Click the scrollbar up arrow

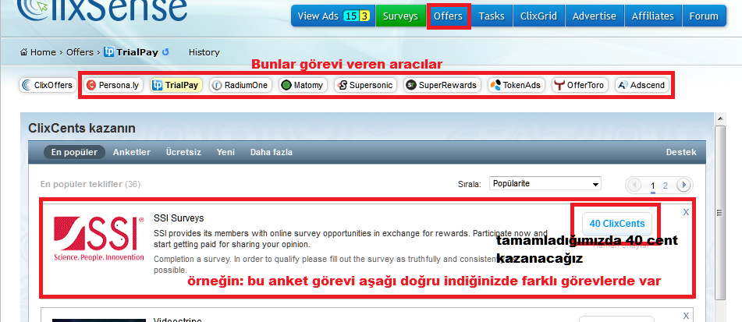tap(719, 119)
